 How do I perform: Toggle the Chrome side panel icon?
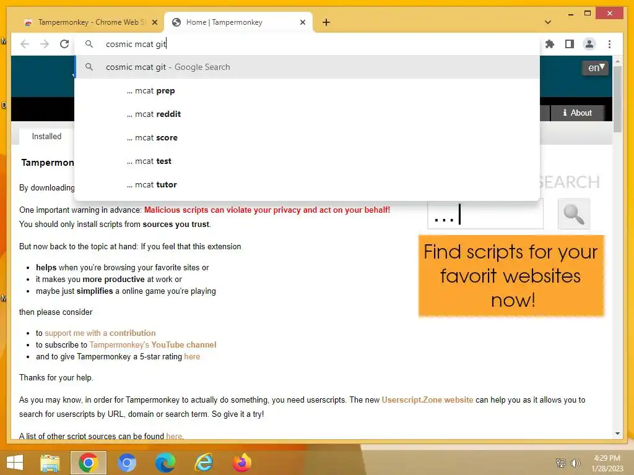click(x=570, y=44)
